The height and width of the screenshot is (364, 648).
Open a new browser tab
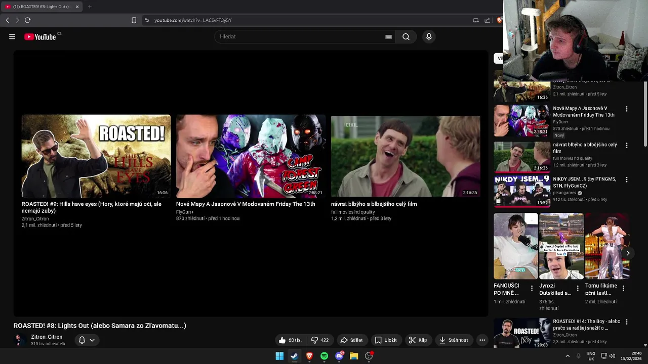(90, 7)
